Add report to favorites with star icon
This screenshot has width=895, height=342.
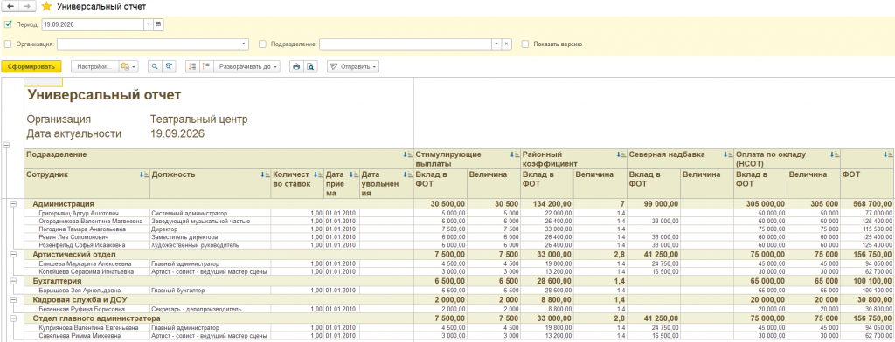pyautogui.click(x=47, y=7)
